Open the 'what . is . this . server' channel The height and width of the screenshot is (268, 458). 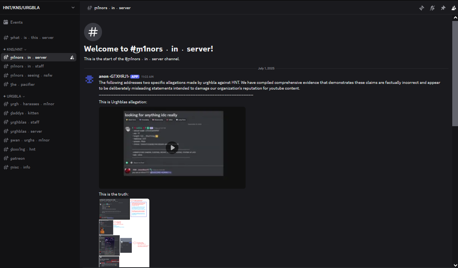point(39,38)
